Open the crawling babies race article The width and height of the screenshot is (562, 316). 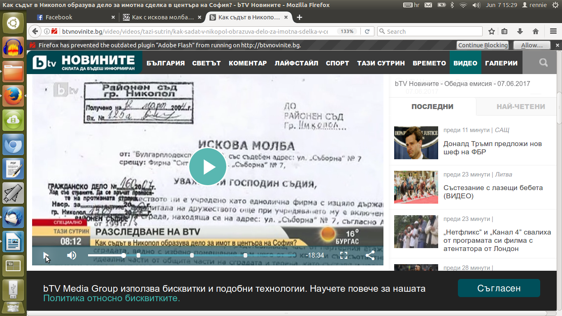click(493, 192)
